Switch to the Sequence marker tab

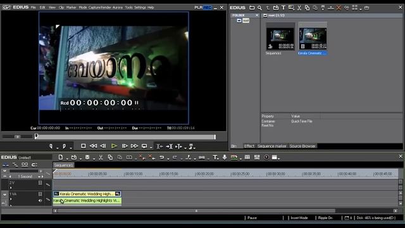pos(272,146)
